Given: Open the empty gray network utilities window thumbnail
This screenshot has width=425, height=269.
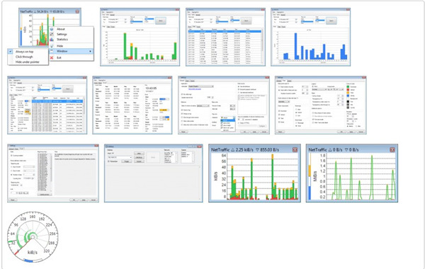Looking at the screenshot, I should [x=154, y=173].
